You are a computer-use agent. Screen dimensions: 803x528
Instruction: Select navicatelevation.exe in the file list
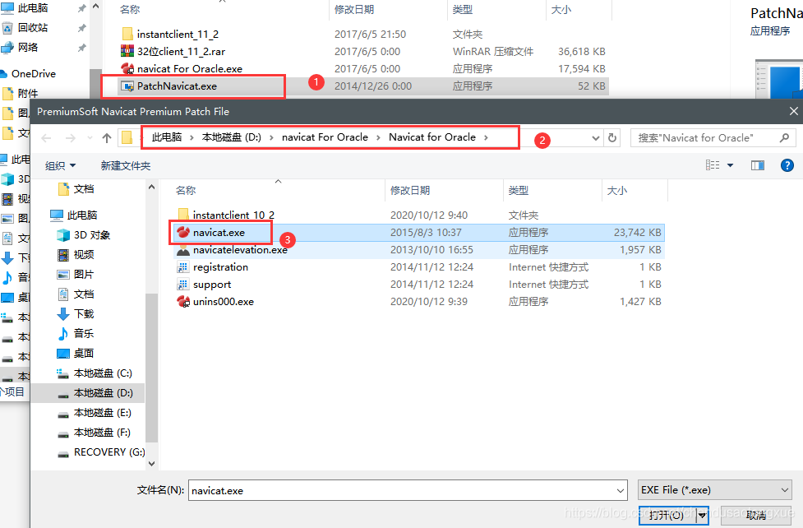240,250
